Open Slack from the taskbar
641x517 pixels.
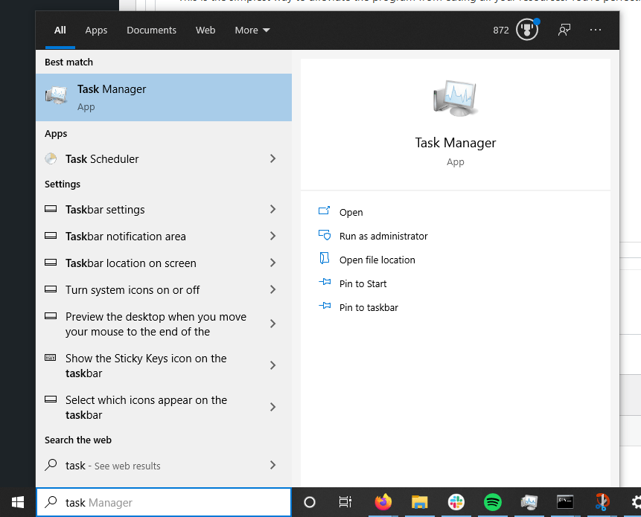pyautogui.click(x=456, y=502)
